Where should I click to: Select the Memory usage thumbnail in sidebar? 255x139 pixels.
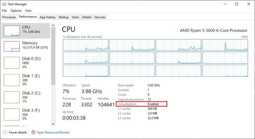click(12, 46)
